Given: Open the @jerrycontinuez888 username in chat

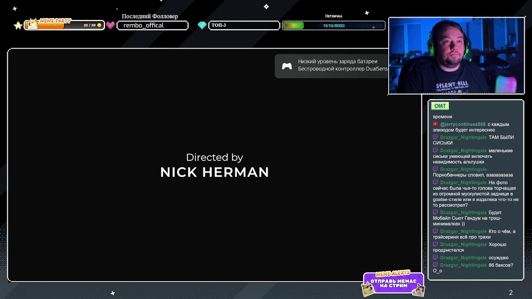Looking at the screenshot, I should click(463, 124).
